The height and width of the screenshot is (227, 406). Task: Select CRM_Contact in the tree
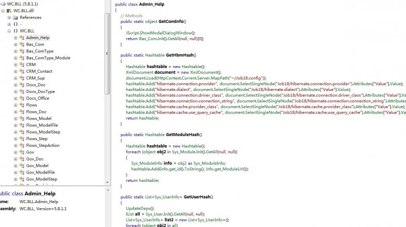39,71
